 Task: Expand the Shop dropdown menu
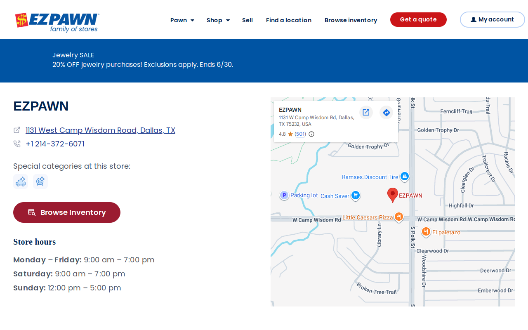[x=218, y=20]
